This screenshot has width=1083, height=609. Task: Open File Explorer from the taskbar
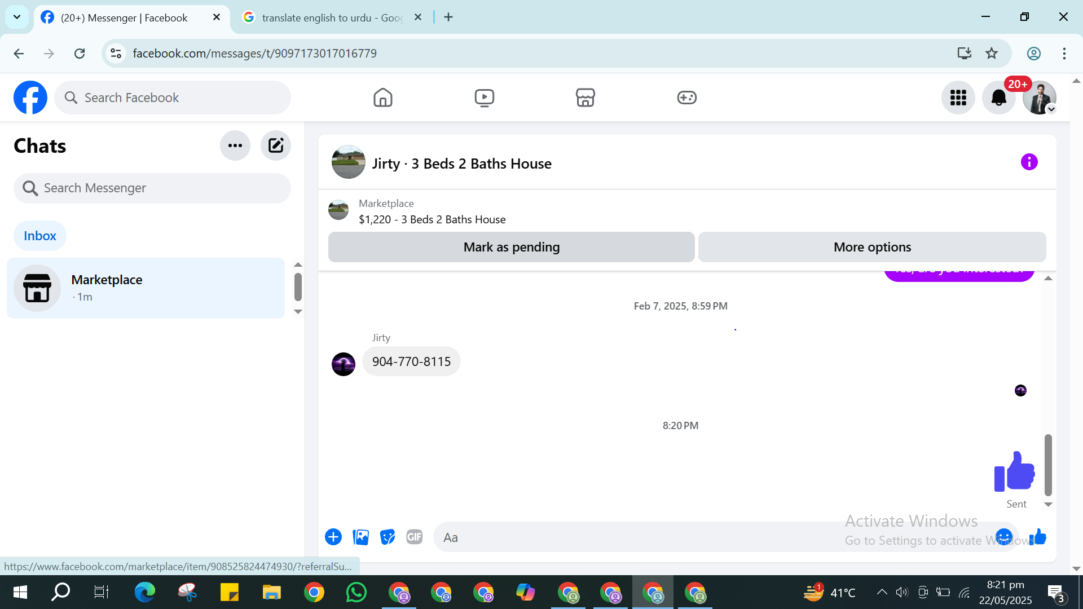tap(272, 592)
